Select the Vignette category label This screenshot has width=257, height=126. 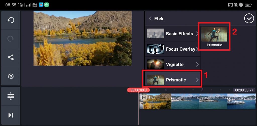coord(175,65)
